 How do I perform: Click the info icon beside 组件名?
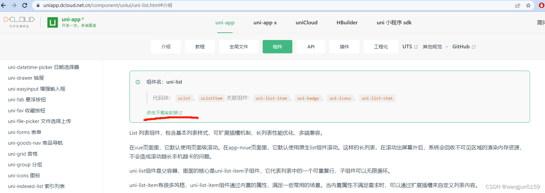(x=138, y=82)
